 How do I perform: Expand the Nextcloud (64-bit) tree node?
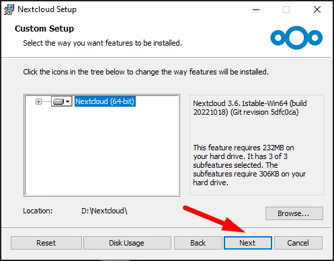[x=38, y=102]
